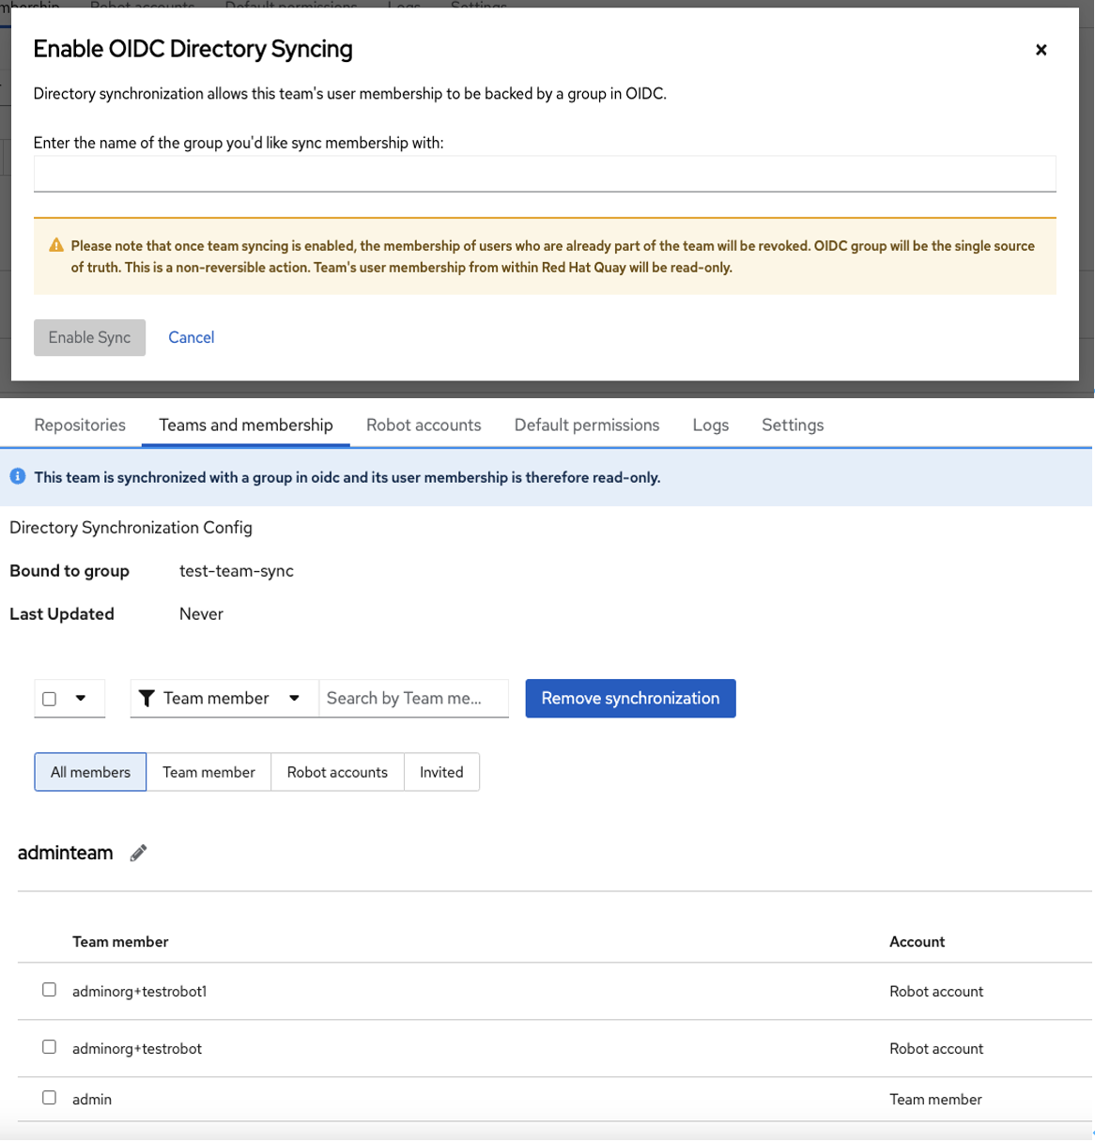
Task: Select the Team member view toggle button
Action: tap(208, 772)
